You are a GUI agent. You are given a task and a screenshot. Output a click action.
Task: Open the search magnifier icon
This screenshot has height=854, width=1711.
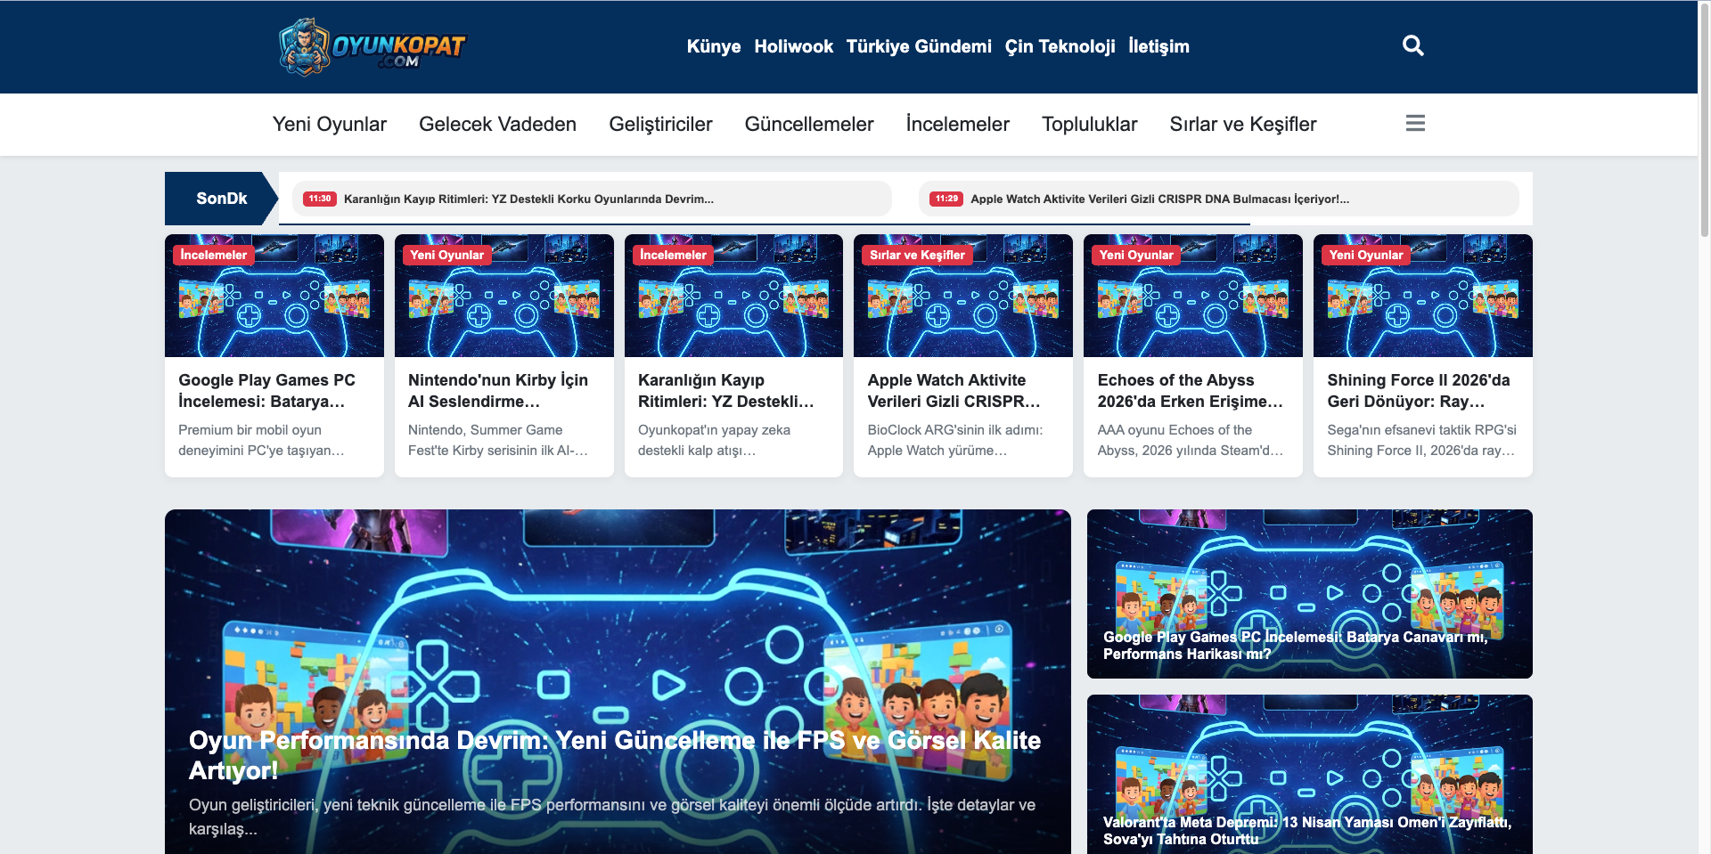[1413, 45]
